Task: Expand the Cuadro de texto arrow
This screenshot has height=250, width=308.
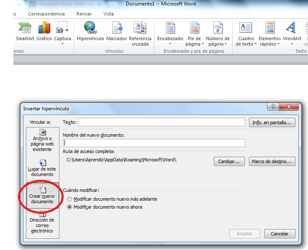Action: 255,44
